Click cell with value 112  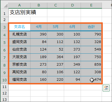(55, 42)
